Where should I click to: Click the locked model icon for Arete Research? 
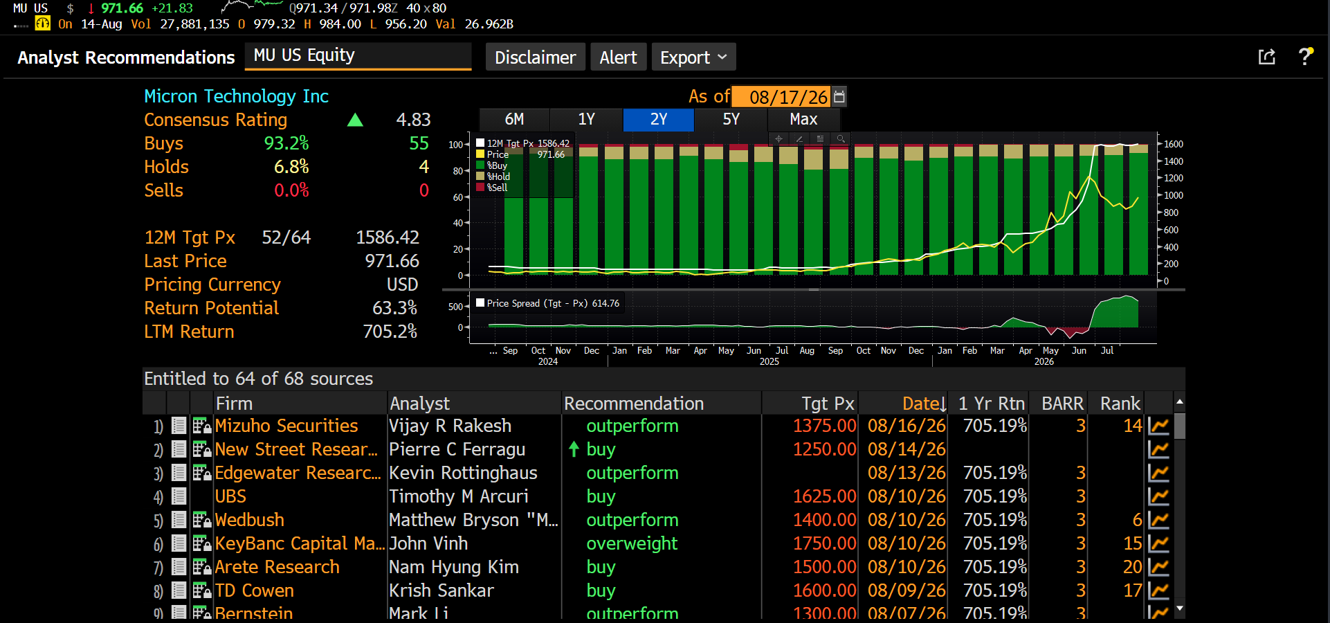click(201, 567)
